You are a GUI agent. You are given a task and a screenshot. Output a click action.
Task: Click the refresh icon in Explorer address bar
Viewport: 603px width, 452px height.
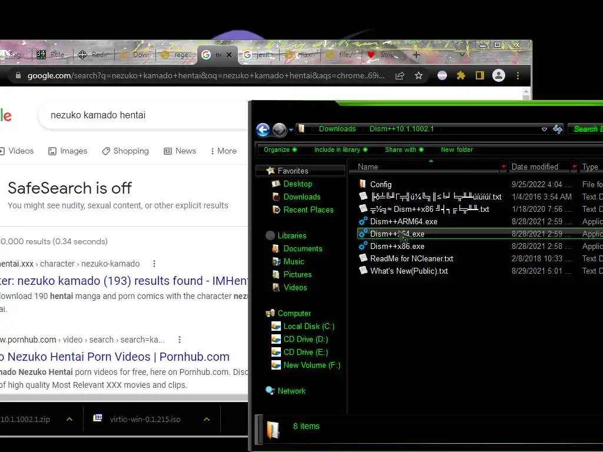558,129
